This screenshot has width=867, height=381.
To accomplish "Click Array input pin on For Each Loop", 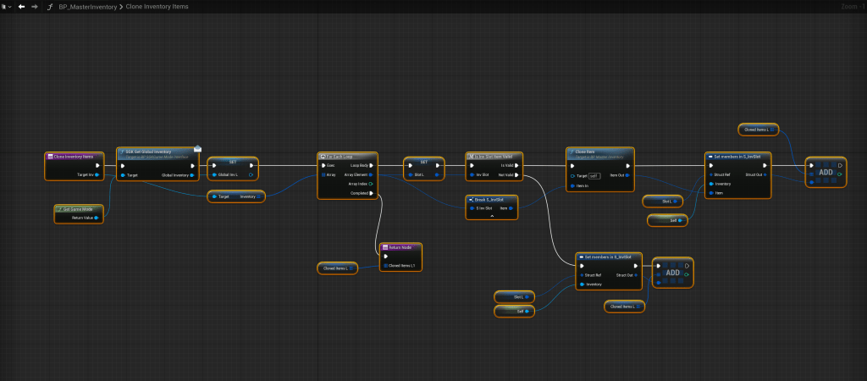I will coord(323,174).
